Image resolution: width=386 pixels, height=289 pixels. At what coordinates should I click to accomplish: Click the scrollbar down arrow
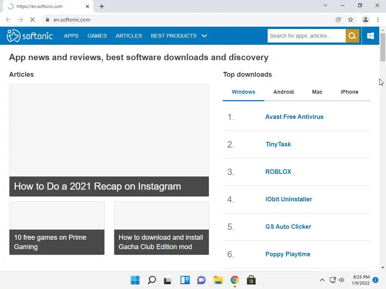coord(383,268)
